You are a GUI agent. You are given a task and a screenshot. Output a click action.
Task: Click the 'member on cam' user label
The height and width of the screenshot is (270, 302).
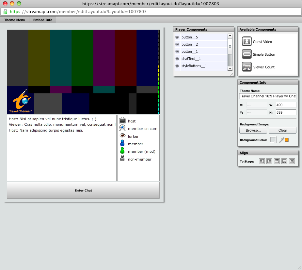(143, 129)
